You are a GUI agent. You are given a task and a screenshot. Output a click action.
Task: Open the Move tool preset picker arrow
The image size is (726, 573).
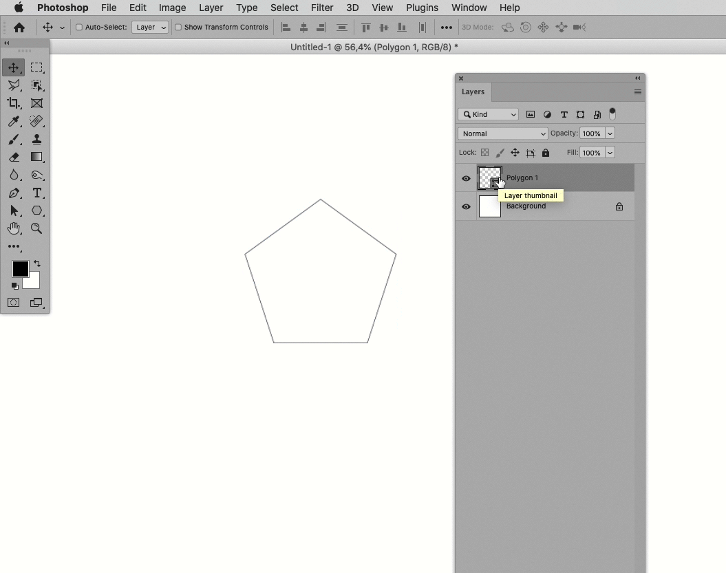[x=62, y=28]
